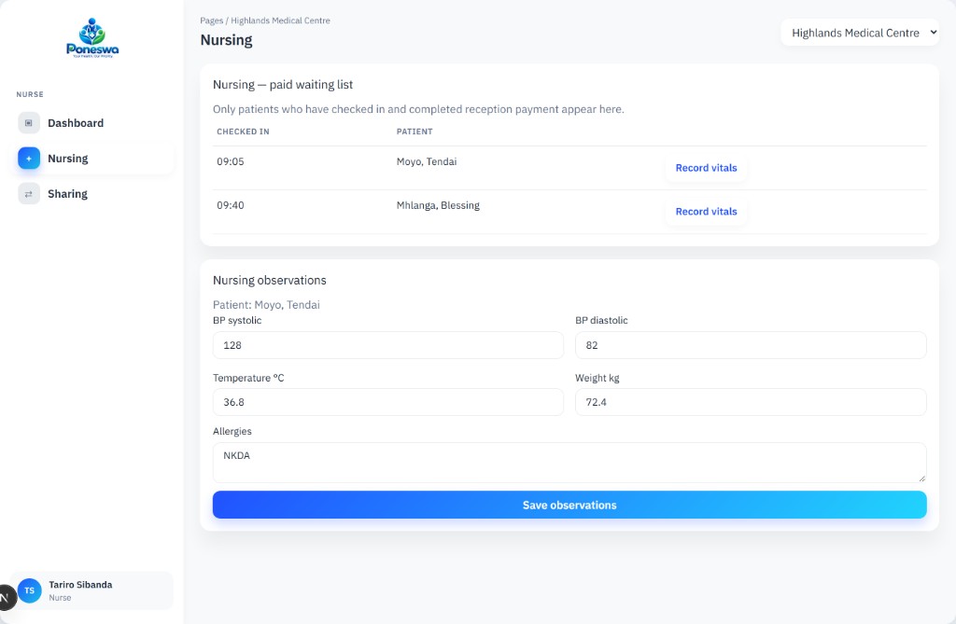
Task: Click the CHECKED IN column header
Action: tap(243, 132)
